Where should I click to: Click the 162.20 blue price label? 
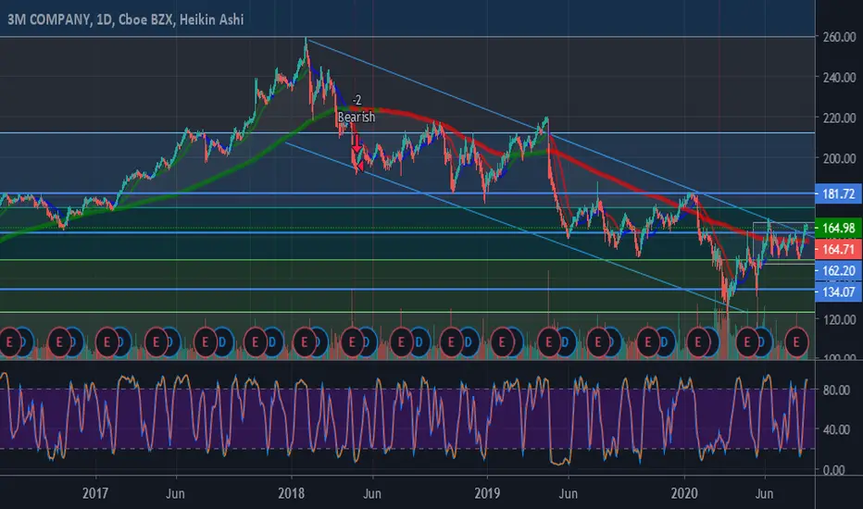tap(838, 271)
